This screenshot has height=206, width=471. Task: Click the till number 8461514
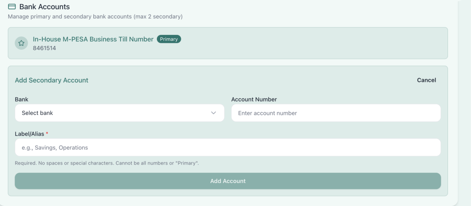(x=45, y=48)
